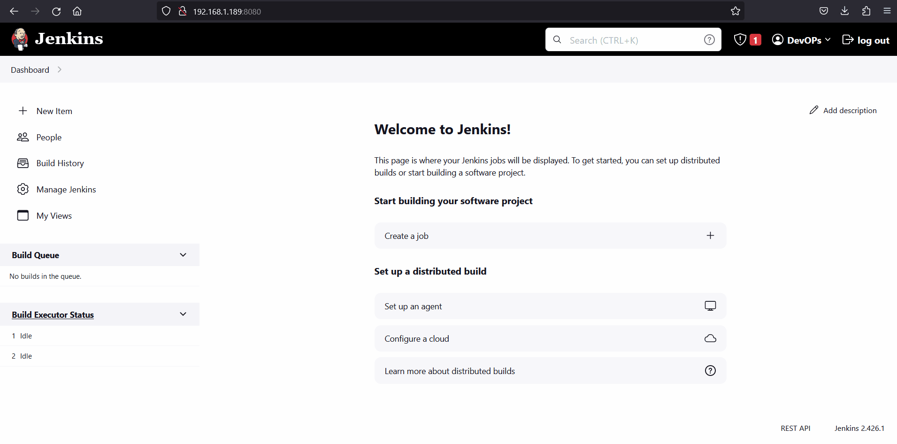
Task: Click the Search (CTRL+K) input box
Action: pyautogui.click(x=633, y=40)
